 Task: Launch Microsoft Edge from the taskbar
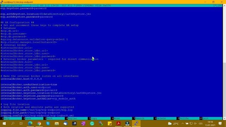pyautogui.click(x=30, y=123)
